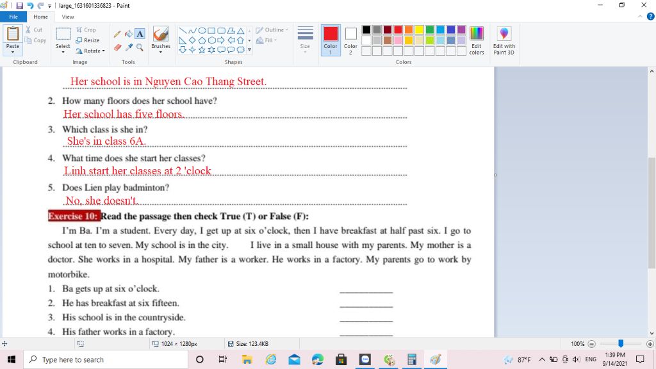Click the zoom slider handle
The image size is (656, 369).
point(621,343)
